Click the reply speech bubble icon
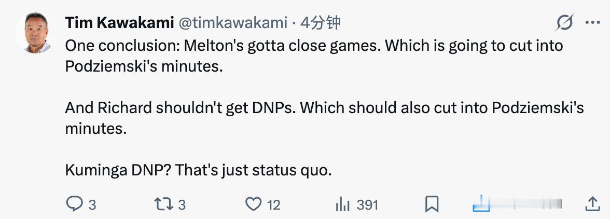The image size is (610, 219). [74, 204]
